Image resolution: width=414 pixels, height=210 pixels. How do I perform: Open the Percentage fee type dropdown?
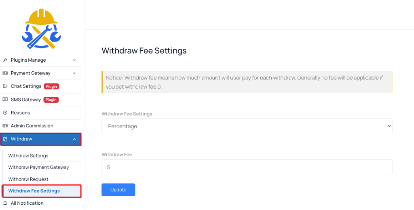point(247,126)
